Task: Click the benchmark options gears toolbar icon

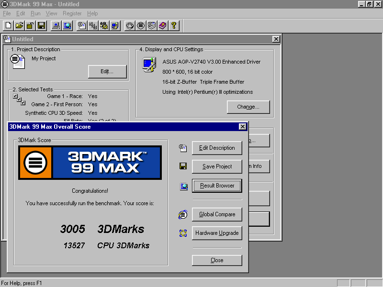Action: tap(104, 26)
